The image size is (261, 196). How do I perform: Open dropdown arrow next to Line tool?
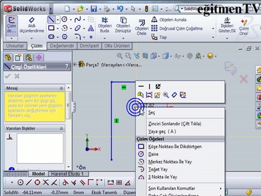58,20
